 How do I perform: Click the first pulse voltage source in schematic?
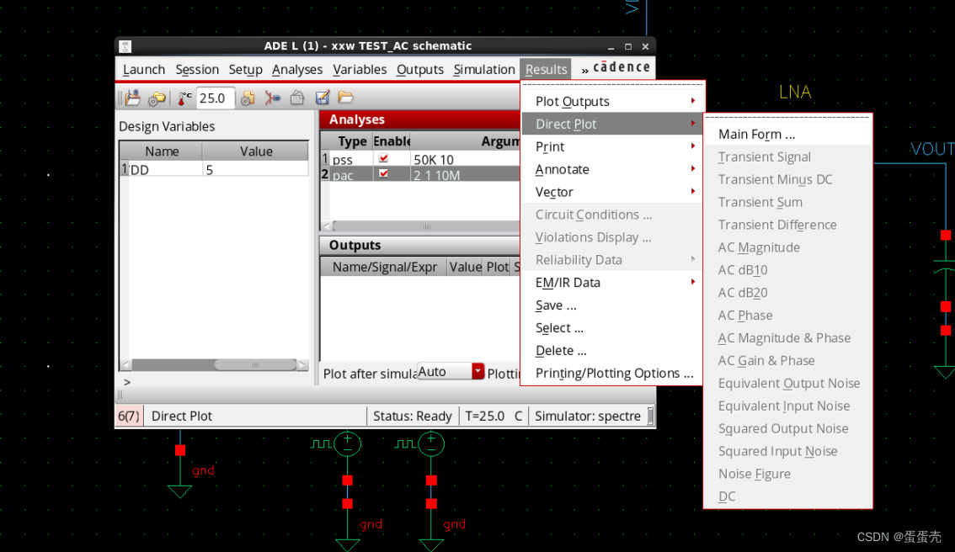tap(347, 443)
